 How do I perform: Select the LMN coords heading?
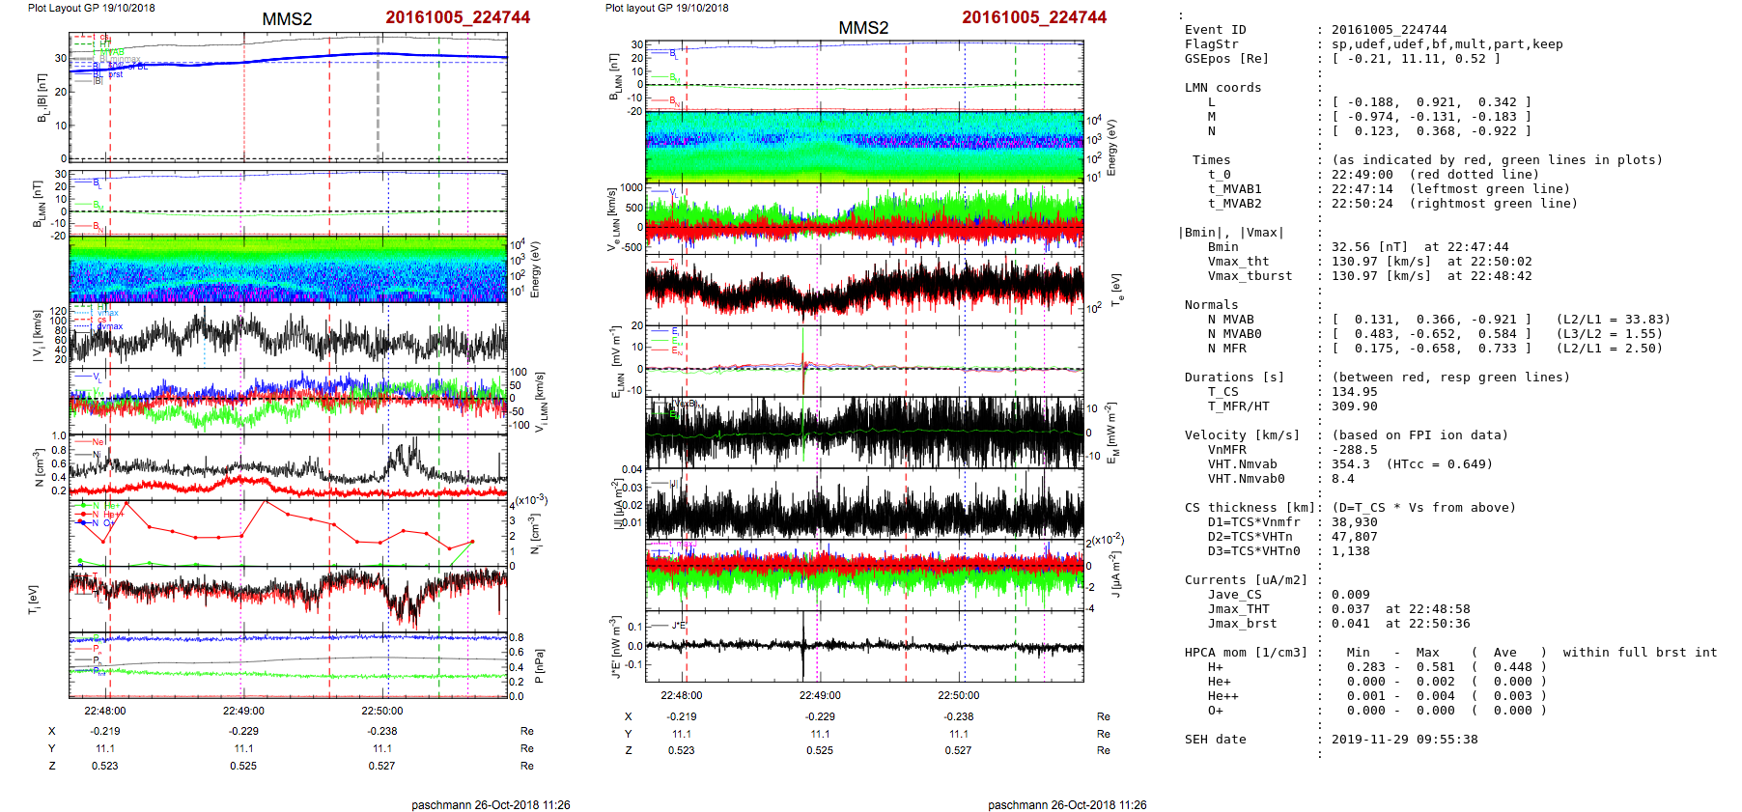pos(1222,88)
